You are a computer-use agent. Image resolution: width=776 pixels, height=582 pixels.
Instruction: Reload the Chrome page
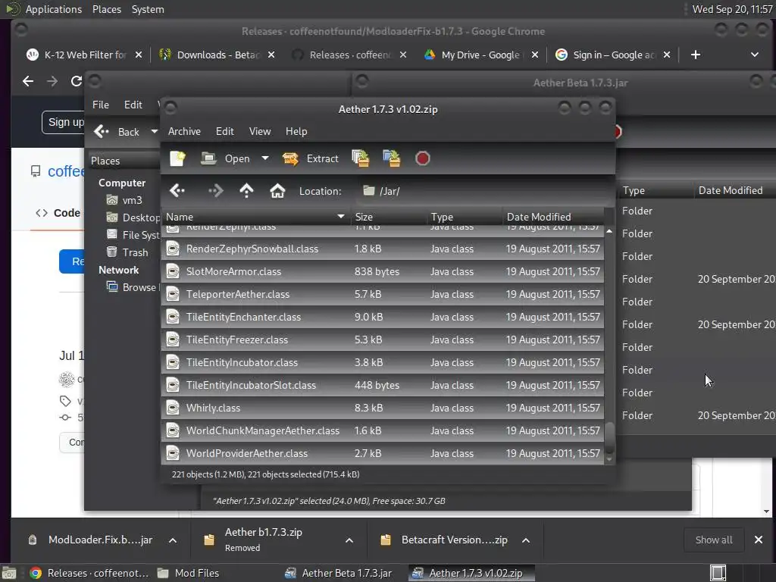pyautogui.click(x=76, y=81)
